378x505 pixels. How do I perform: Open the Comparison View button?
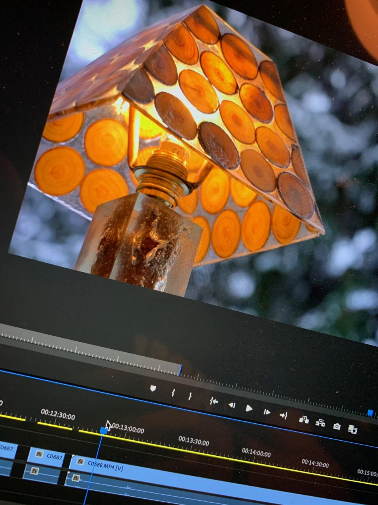pos(353,429)
